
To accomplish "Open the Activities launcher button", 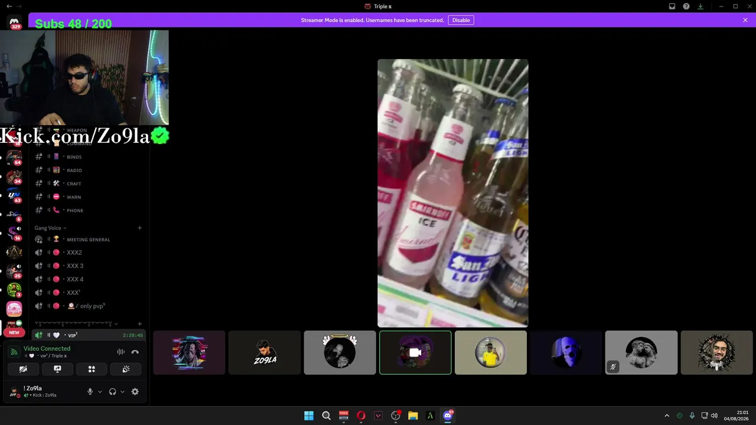I will coord(92,369).
